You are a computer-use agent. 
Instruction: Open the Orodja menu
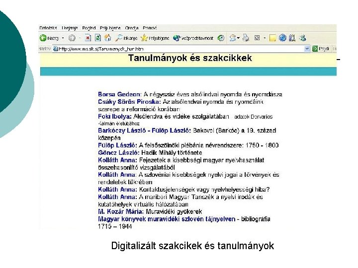click(132, 28)
